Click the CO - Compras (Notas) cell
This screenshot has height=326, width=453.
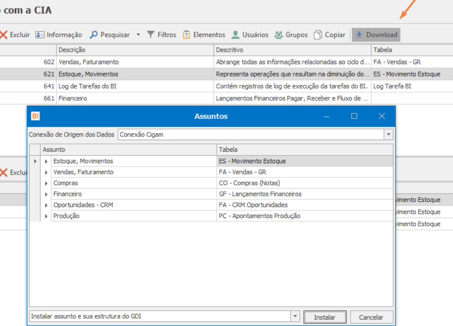pos(305,183)
